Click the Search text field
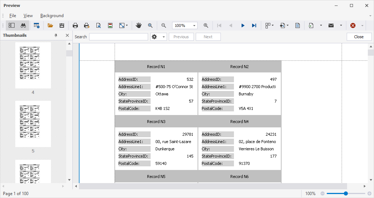 119,37
